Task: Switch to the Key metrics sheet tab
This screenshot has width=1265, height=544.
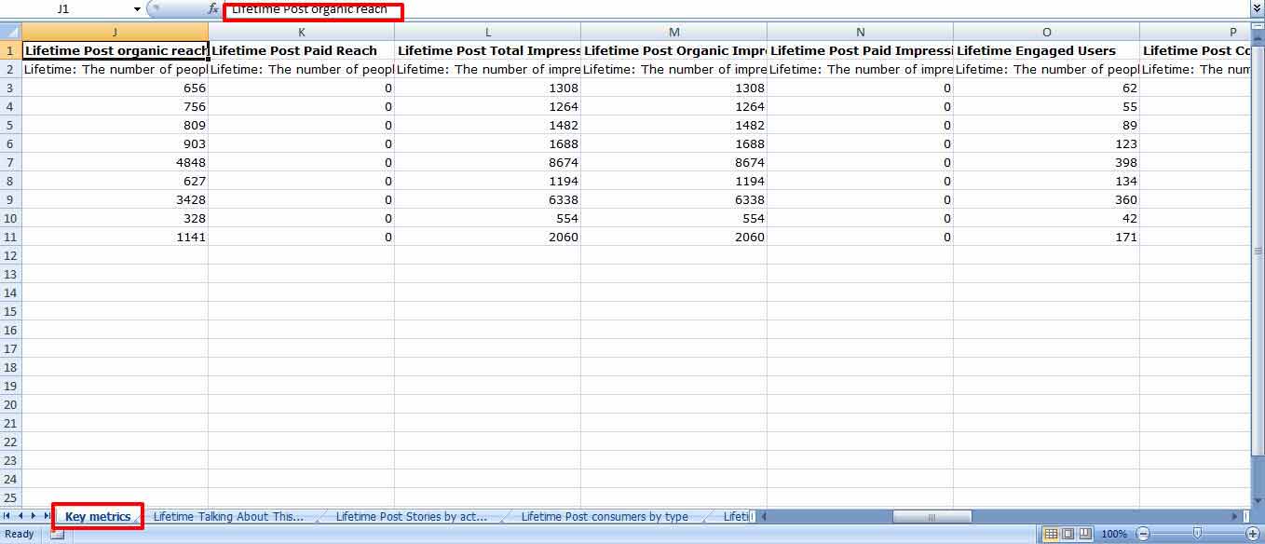Action: pos(97,515)
